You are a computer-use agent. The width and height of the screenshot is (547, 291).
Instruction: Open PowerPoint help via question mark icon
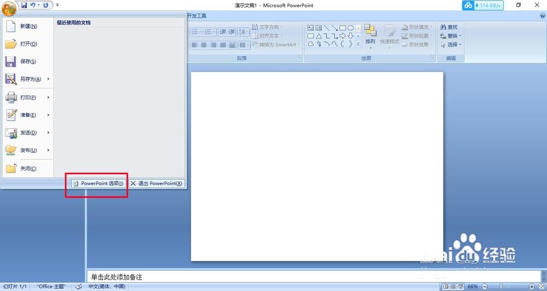[x=543, y=16]
